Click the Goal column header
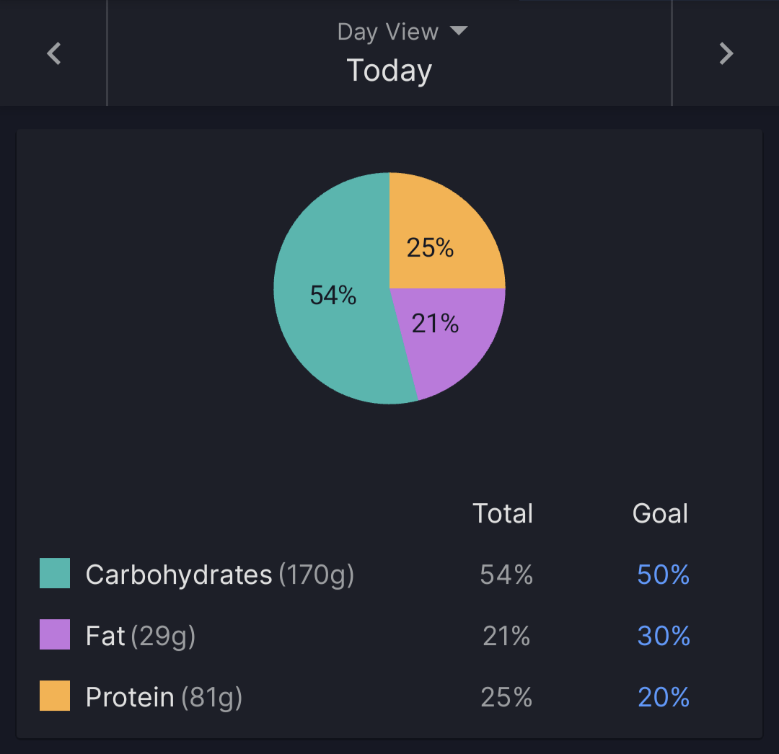The image size is (779, 754). 660,513
